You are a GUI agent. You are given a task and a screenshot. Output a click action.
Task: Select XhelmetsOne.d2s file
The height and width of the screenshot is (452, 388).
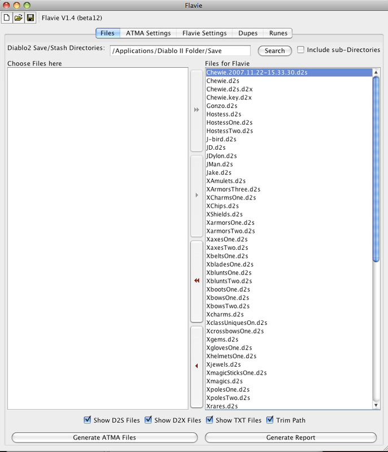click(289, 357)
